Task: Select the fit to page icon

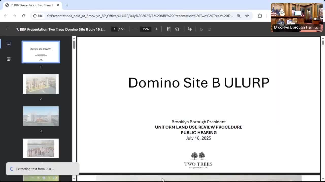Action: 169,29
